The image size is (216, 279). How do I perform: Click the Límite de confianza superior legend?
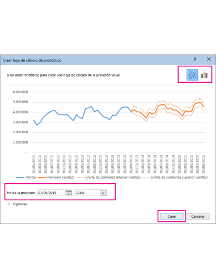click(x=175, y=177)
